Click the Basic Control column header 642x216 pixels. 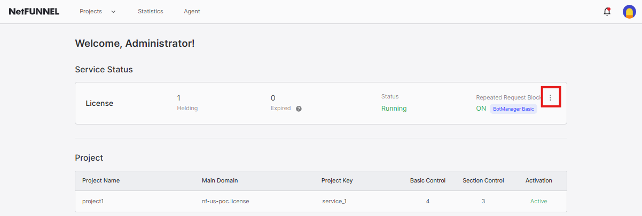(x=427, y=180)
